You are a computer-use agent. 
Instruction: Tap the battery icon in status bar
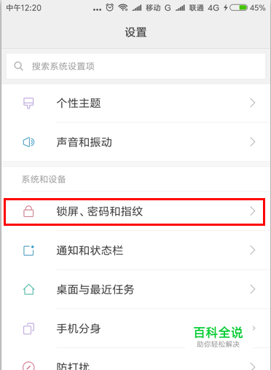point(238,8)
